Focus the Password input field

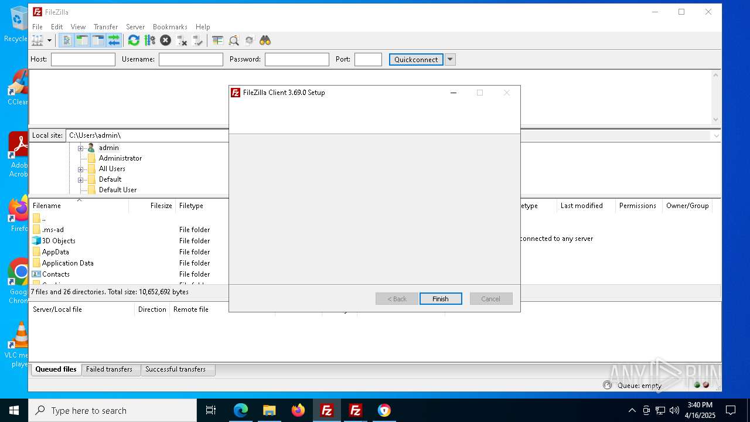coord(297,59)
